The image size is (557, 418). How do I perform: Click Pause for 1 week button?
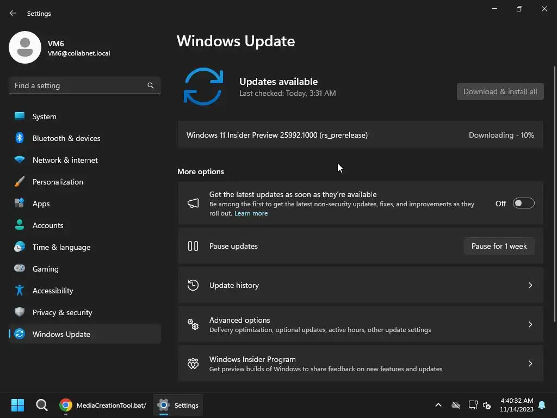tap(499, 246)
